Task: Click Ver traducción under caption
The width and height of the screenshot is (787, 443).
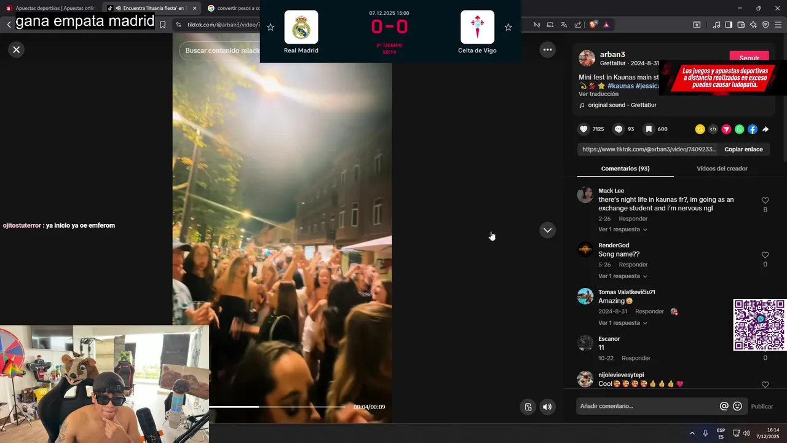Action: (598, 94)
